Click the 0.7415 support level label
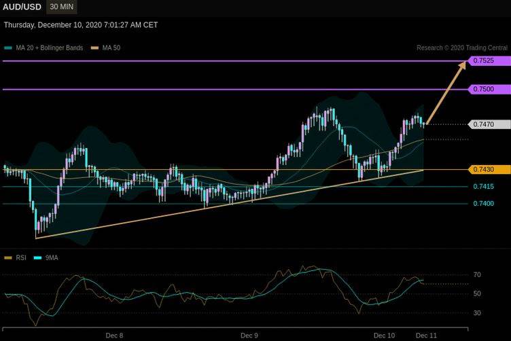The height and width of the screenshot is (341, 511). pyautogui.click(x=484, y=187)
